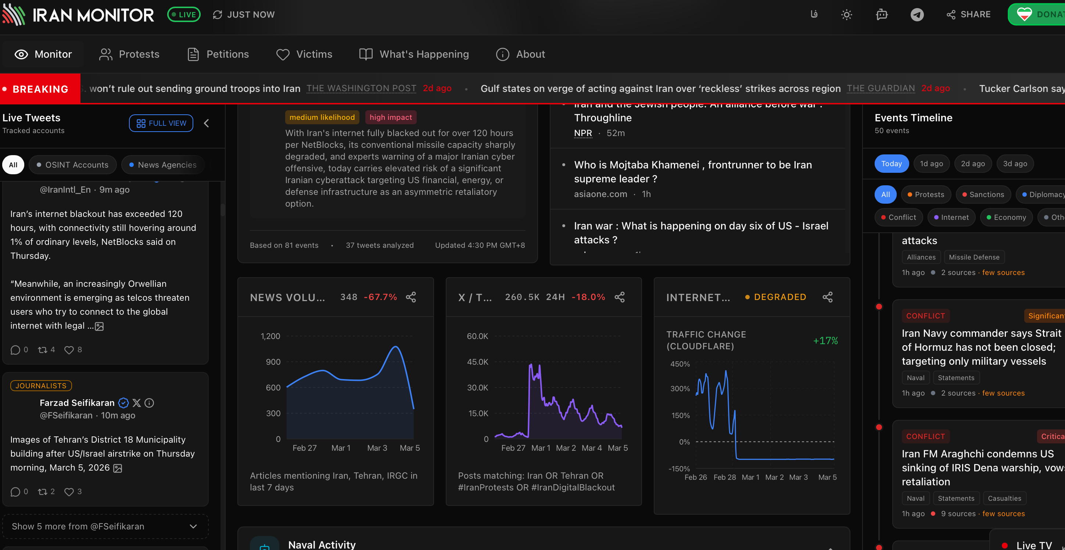Filter timeline by Sanctions category
Image resolution: width=1065 pixels, height=550 pixels.
pos(983,195)
